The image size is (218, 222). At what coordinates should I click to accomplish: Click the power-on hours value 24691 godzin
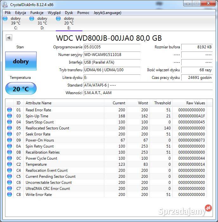click(197, 78)
